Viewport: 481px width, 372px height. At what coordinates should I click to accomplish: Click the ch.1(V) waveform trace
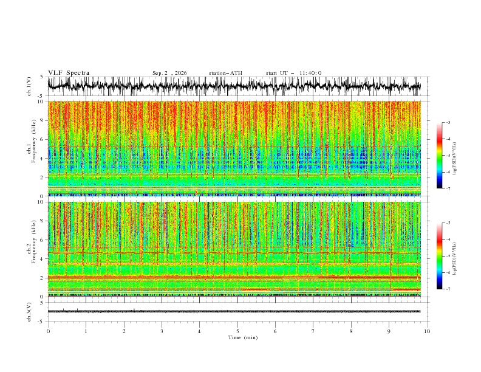234,86
